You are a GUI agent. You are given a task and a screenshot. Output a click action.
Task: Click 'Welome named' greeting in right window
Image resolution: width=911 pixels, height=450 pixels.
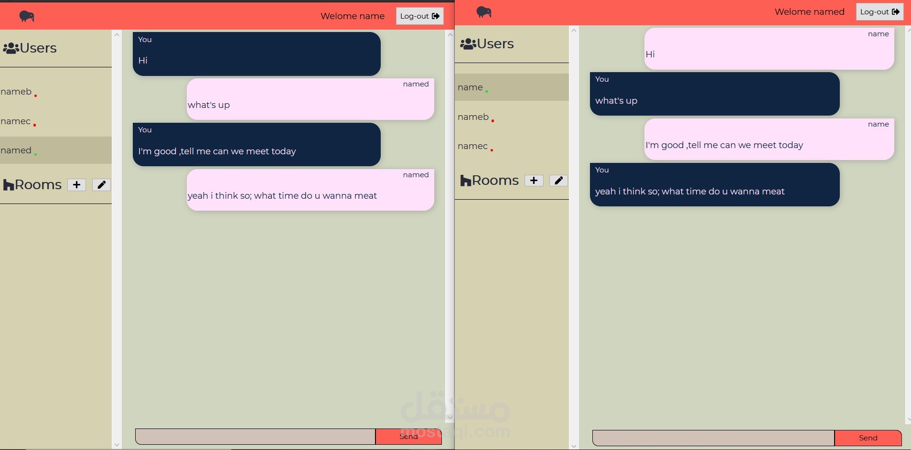(810, 12)
